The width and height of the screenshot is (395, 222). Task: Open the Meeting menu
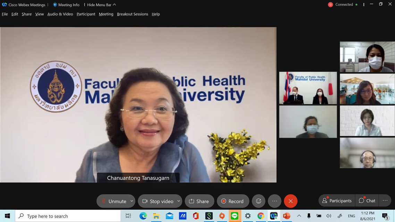click(x=106, y=14)
